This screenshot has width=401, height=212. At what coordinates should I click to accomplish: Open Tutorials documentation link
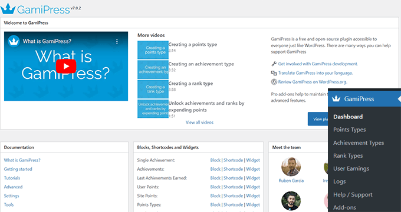tap(12, 178)
